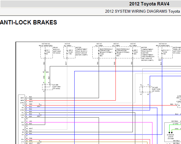Viewport: 181px width, 144px height.
Task: Click 'MOTOR COMPARTMENT RELAY BLOCK 2' label
Action: 81,51
